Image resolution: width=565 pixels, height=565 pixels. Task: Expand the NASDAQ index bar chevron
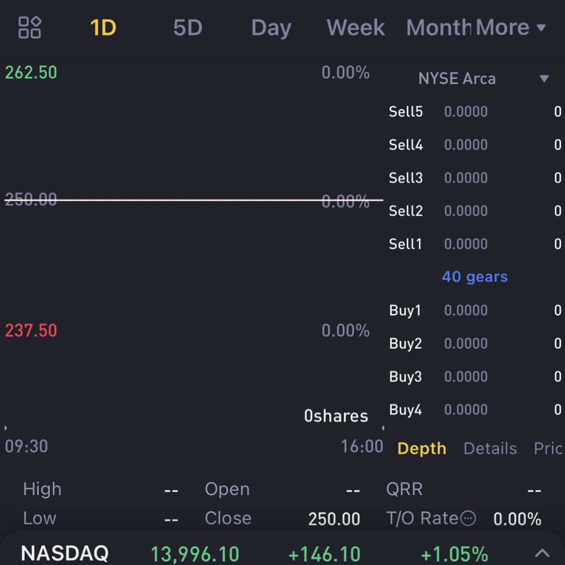tap(542, 553)
